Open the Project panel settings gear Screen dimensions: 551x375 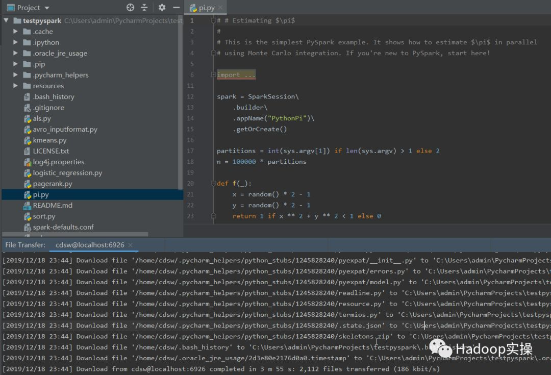point(162,8)
